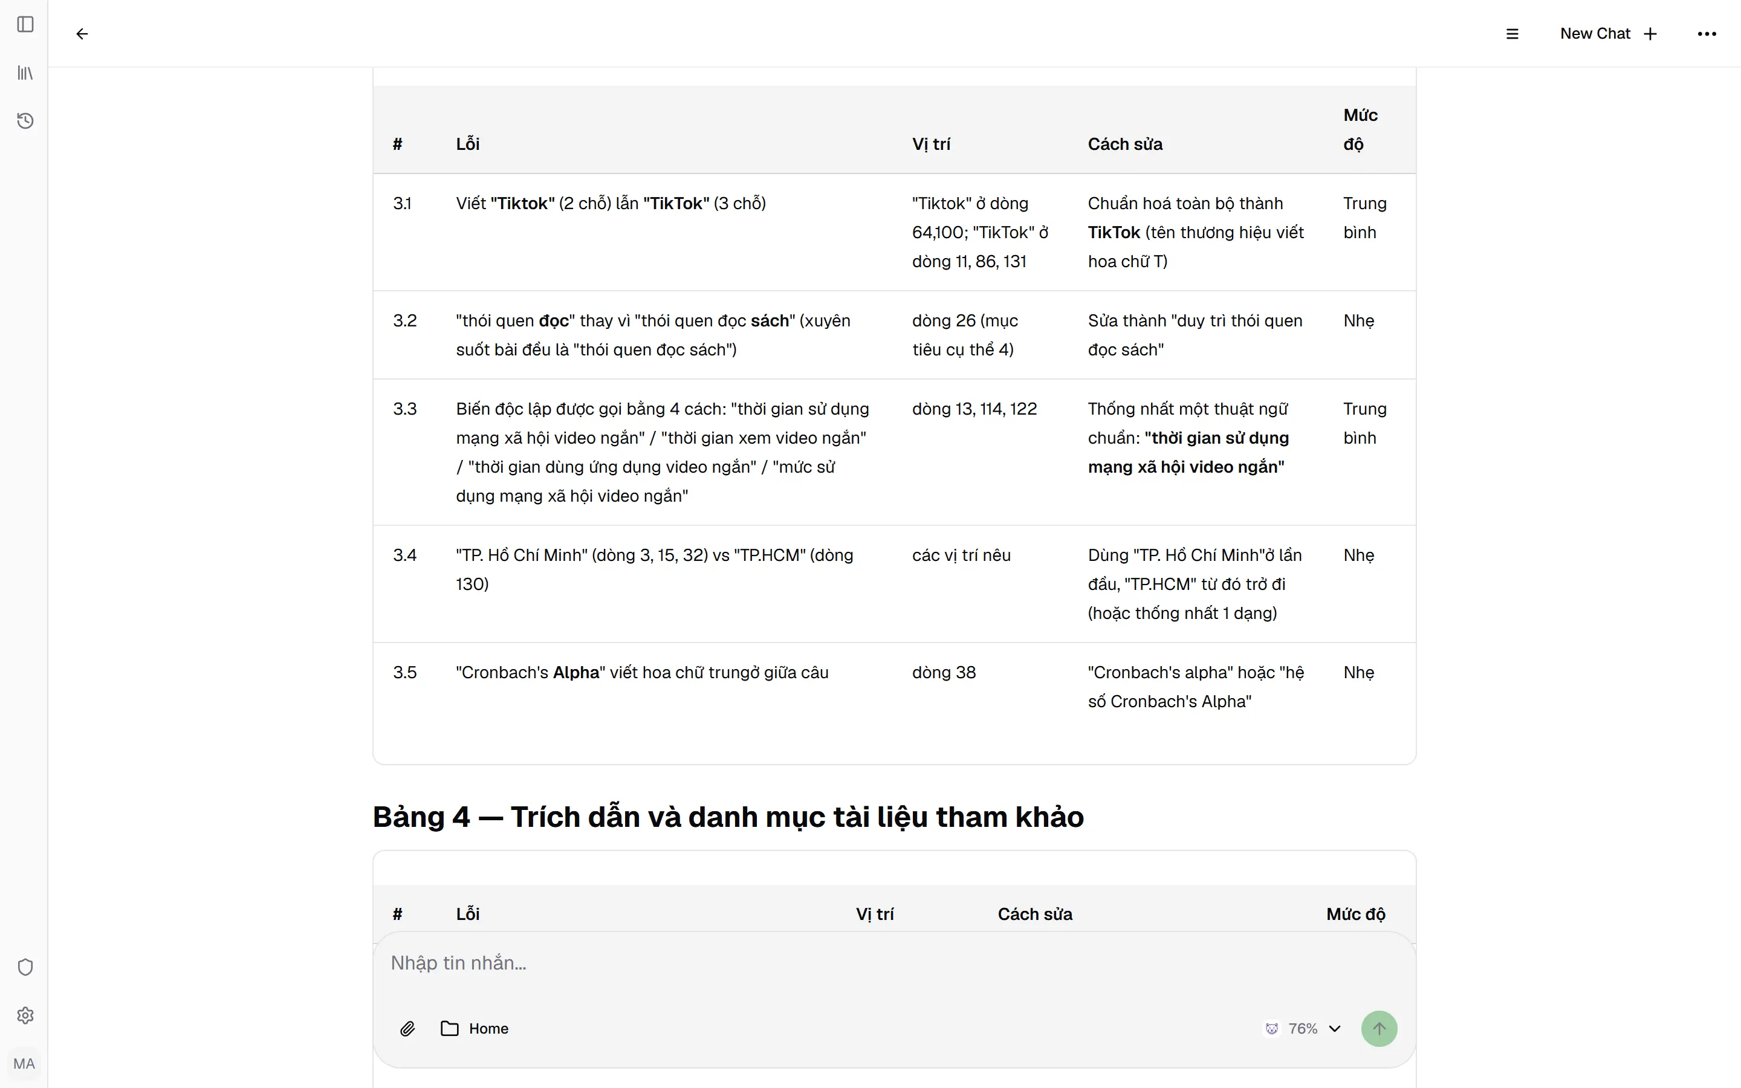Expand the 76% model dropdown chevron
This screenshot has width=1741, height=1088.
[x=1335, y=1029]
